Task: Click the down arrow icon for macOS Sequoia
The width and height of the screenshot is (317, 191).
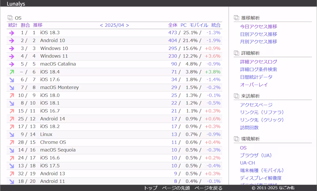Action: tap(12, 150)
